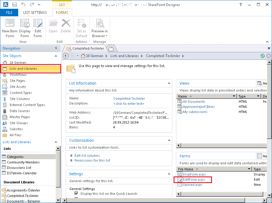This screenshot has height=203, width=272.
Task: Click the Redo arrow in title bar
Action: (x=32, y=5)
